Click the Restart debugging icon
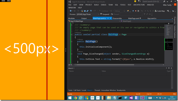Viewport: 178px width, 101px height. pyautogui.click(x=138, y=11)
